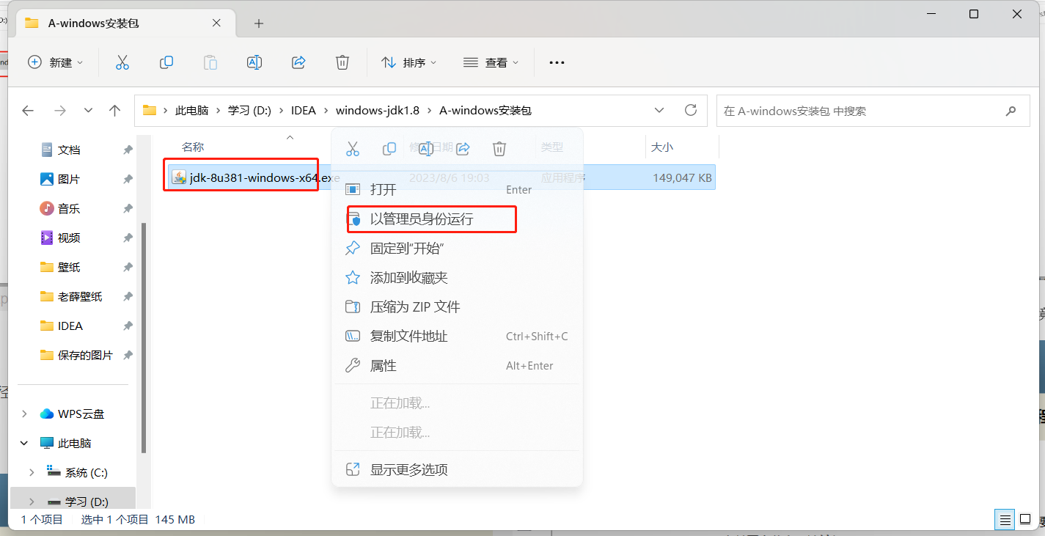Open the three-dot See more menu
This screenshot has height=536, width=1045.
pyautogui.click(x=557, y=62)
